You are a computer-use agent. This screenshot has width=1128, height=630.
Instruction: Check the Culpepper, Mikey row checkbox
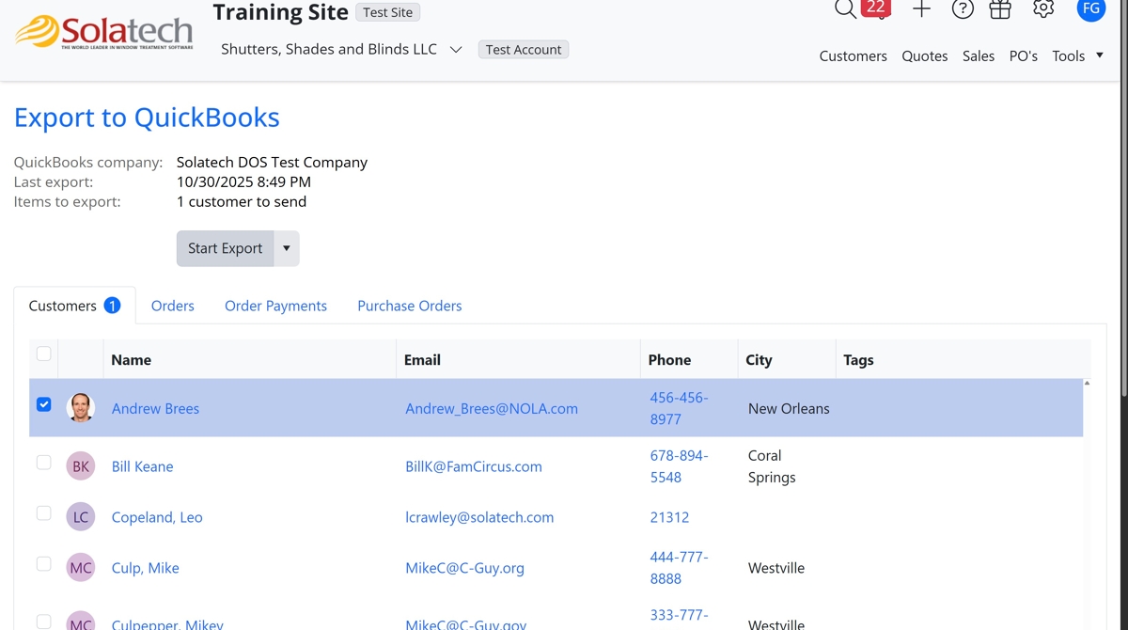pyautogui.click(x=43, y=622)
